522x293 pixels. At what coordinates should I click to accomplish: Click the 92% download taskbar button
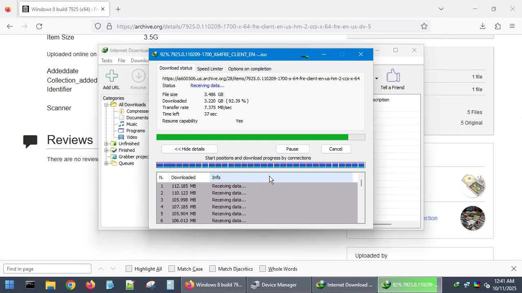409,285
